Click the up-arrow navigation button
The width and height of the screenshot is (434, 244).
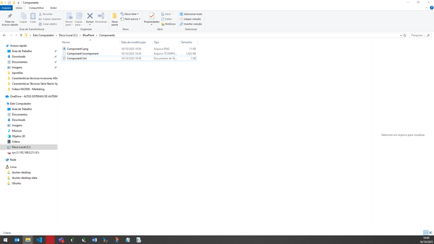point(21,35)
